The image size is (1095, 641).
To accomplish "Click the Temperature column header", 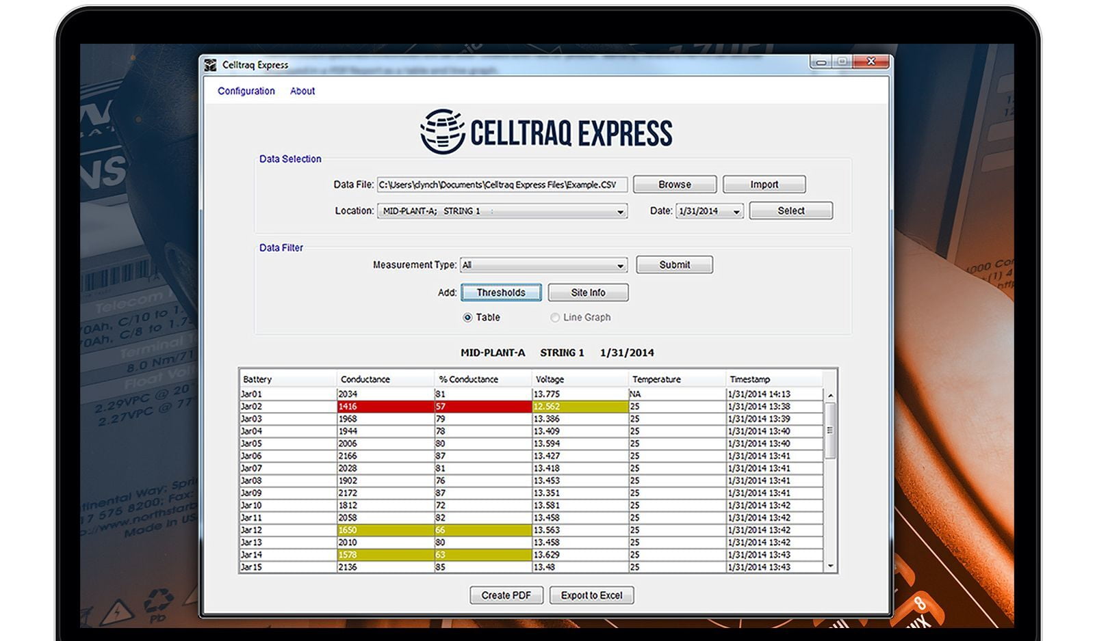I will pos(678,379).
